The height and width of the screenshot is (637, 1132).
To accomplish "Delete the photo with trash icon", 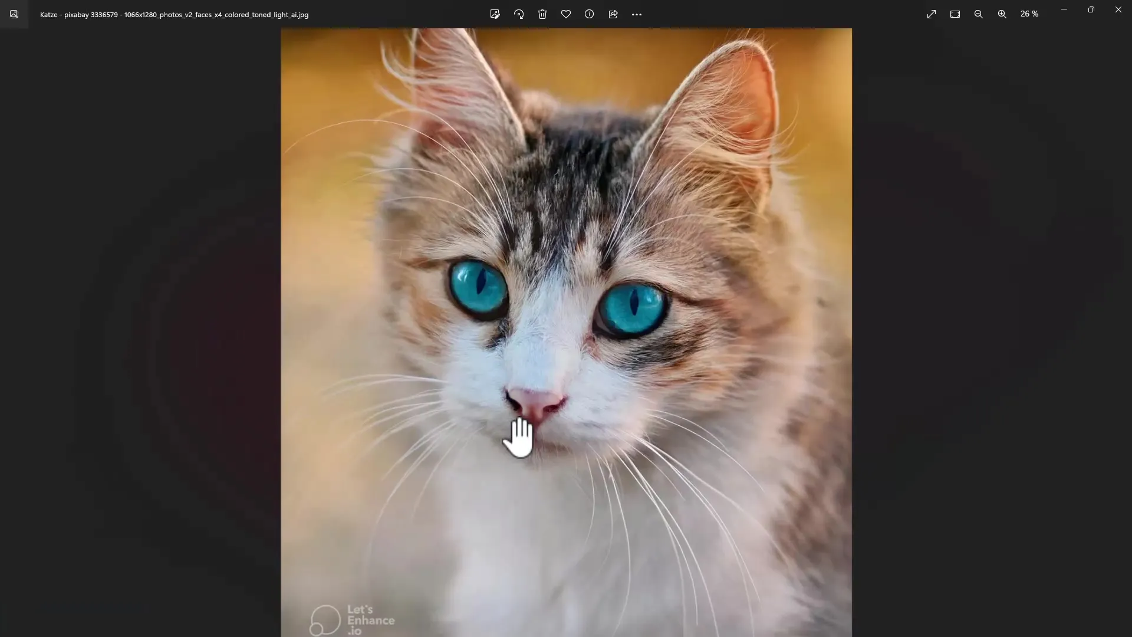I will (x=542, y=14).
